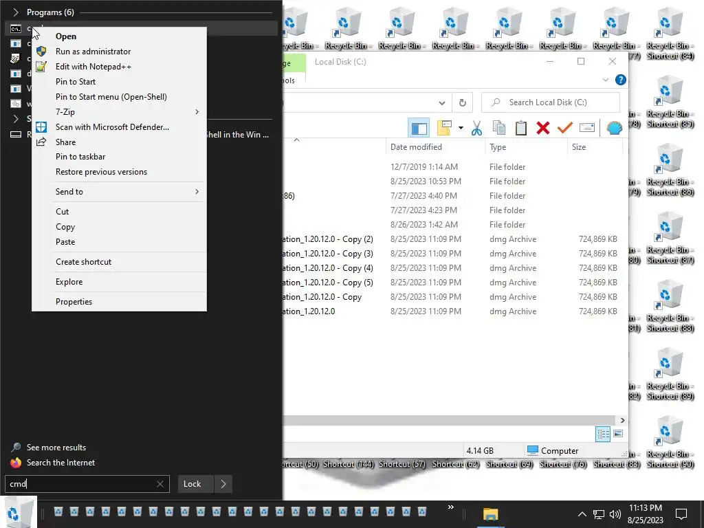This screenshot has height=528, width=704.
Task: Expand the Send to submenu
Action: tap(119, 192)
